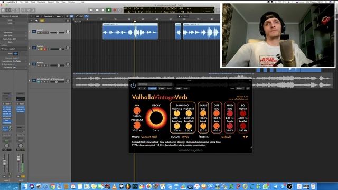Click the pan knob on first audio track
The height and width of the screenshot is (190, 338).
(x=68, y=32)
